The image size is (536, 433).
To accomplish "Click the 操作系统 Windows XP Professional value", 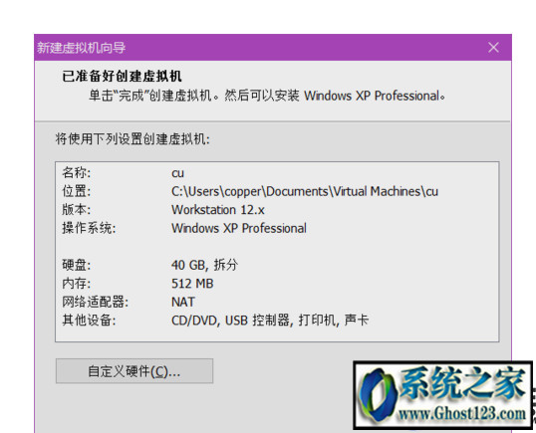I will click(x=239, y=228).
